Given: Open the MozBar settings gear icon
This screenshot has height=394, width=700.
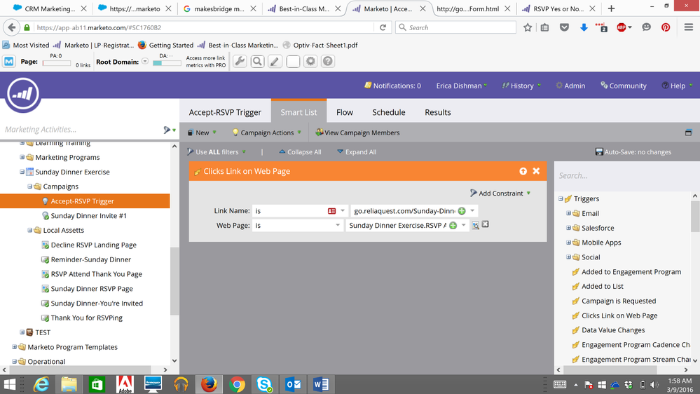Looking at the screenshot, I should (310, 61).
